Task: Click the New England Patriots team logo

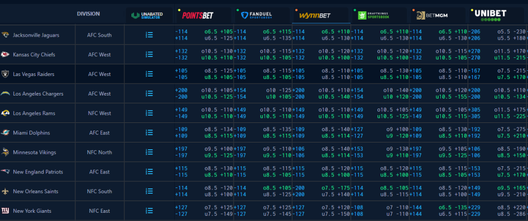Action: [x=6, y=172]
